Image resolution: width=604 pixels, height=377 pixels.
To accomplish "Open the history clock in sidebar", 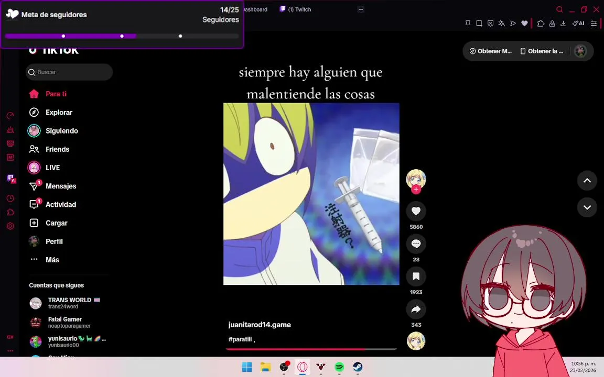I will [x=10, y=198].
